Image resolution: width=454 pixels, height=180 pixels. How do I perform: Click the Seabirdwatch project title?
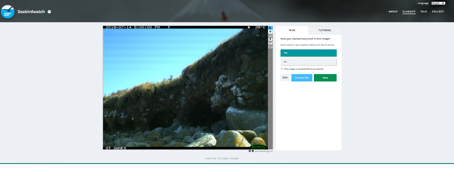coord(31,12)
